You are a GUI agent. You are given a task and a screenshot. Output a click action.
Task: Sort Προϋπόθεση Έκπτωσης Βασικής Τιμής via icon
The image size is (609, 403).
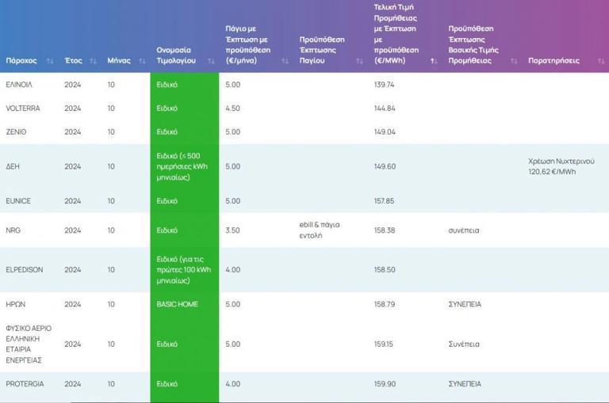(x=514, y=61)
